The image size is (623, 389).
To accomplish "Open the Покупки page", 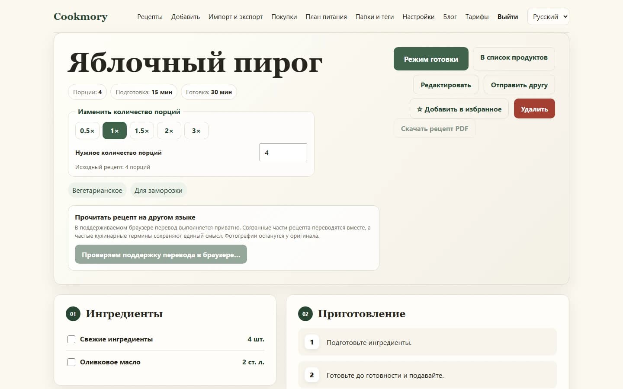I will (x=284, y=17).
